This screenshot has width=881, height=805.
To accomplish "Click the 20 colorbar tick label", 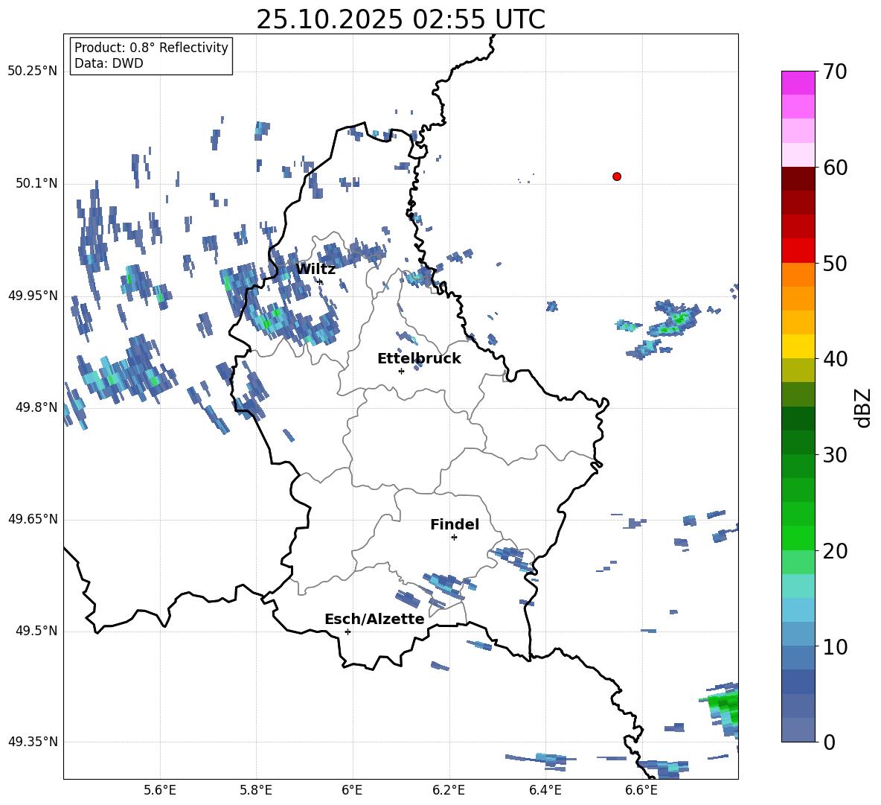I will pos(835,550).
